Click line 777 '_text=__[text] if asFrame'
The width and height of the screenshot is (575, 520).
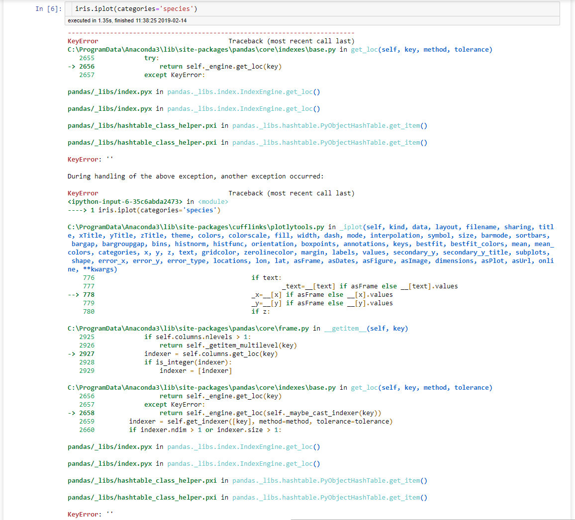[271, 286]
